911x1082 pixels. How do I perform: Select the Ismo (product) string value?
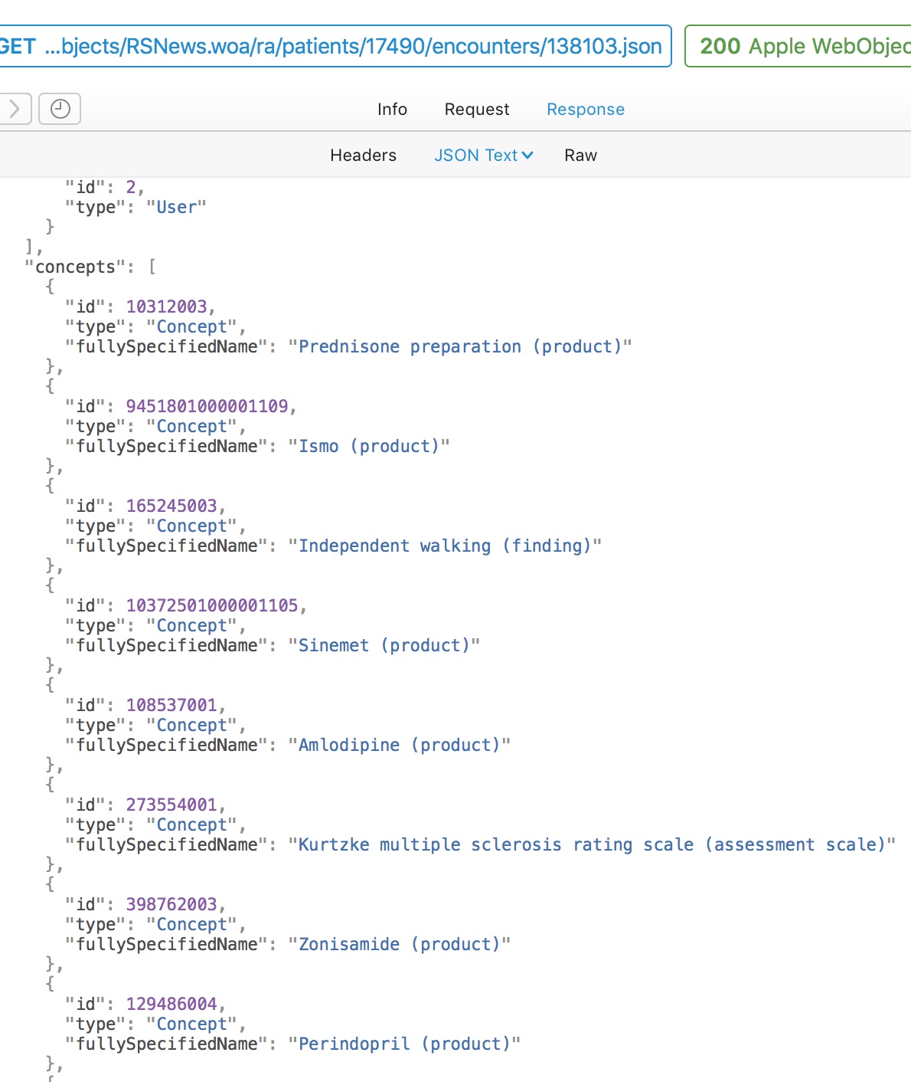tap(368, 447)
